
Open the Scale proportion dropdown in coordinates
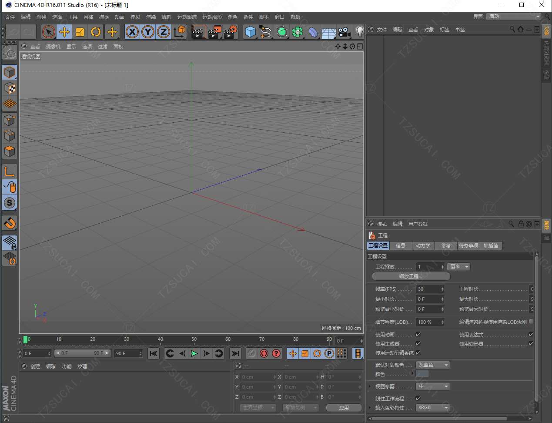301,407
